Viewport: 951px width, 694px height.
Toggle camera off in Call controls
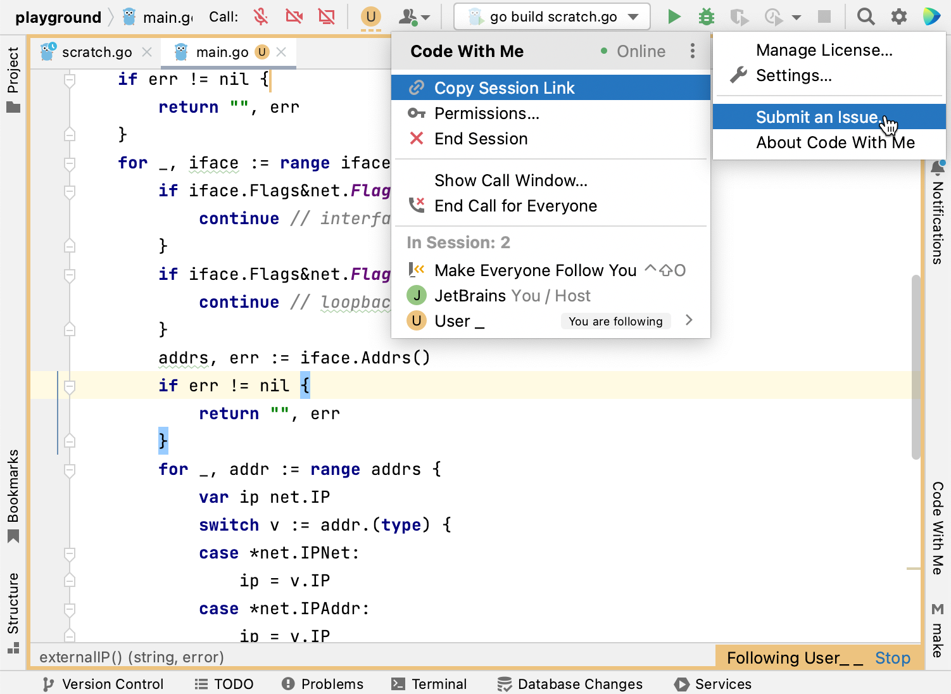tap(294, 16)
